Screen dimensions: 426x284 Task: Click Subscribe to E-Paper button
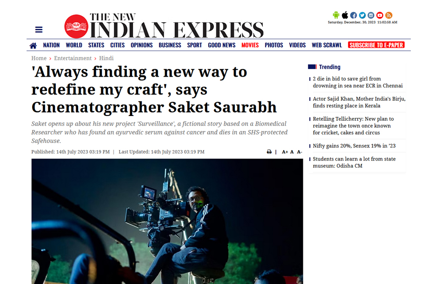[376, 45]
